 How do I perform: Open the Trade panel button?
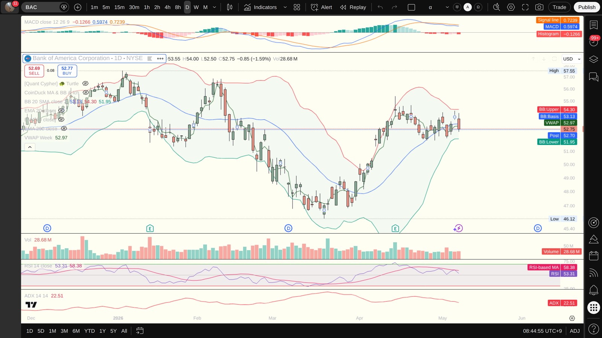[x=559, y=7]
